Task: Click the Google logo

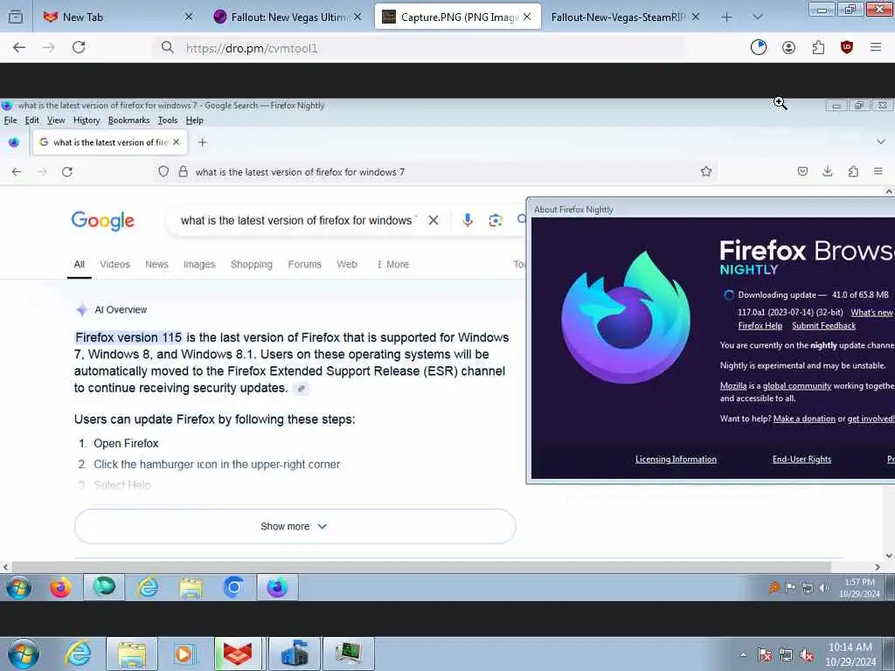Action: pos(103,221)
